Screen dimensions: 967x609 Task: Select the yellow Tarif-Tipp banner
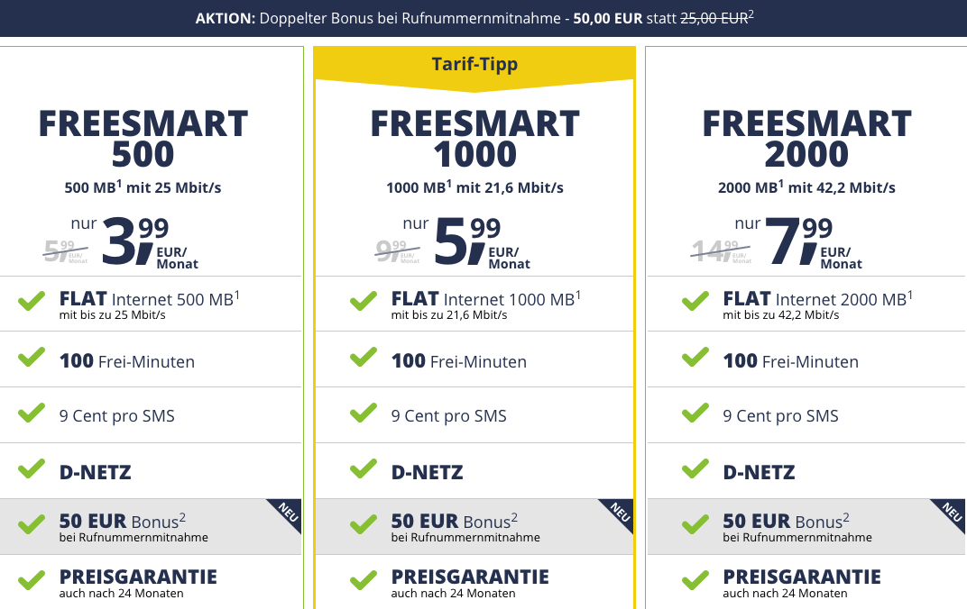pyautogui.click(x=474, y=65)
